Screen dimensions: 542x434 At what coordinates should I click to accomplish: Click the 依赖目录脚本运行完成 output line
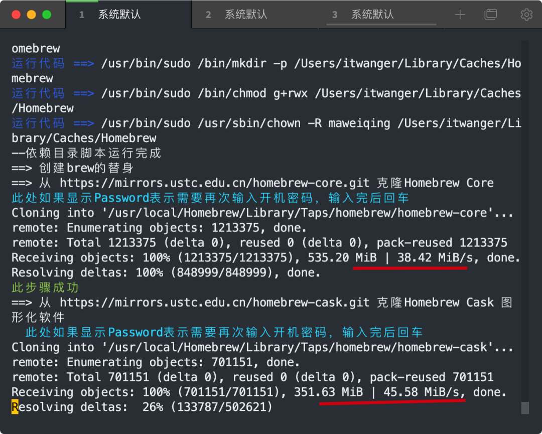86,153
